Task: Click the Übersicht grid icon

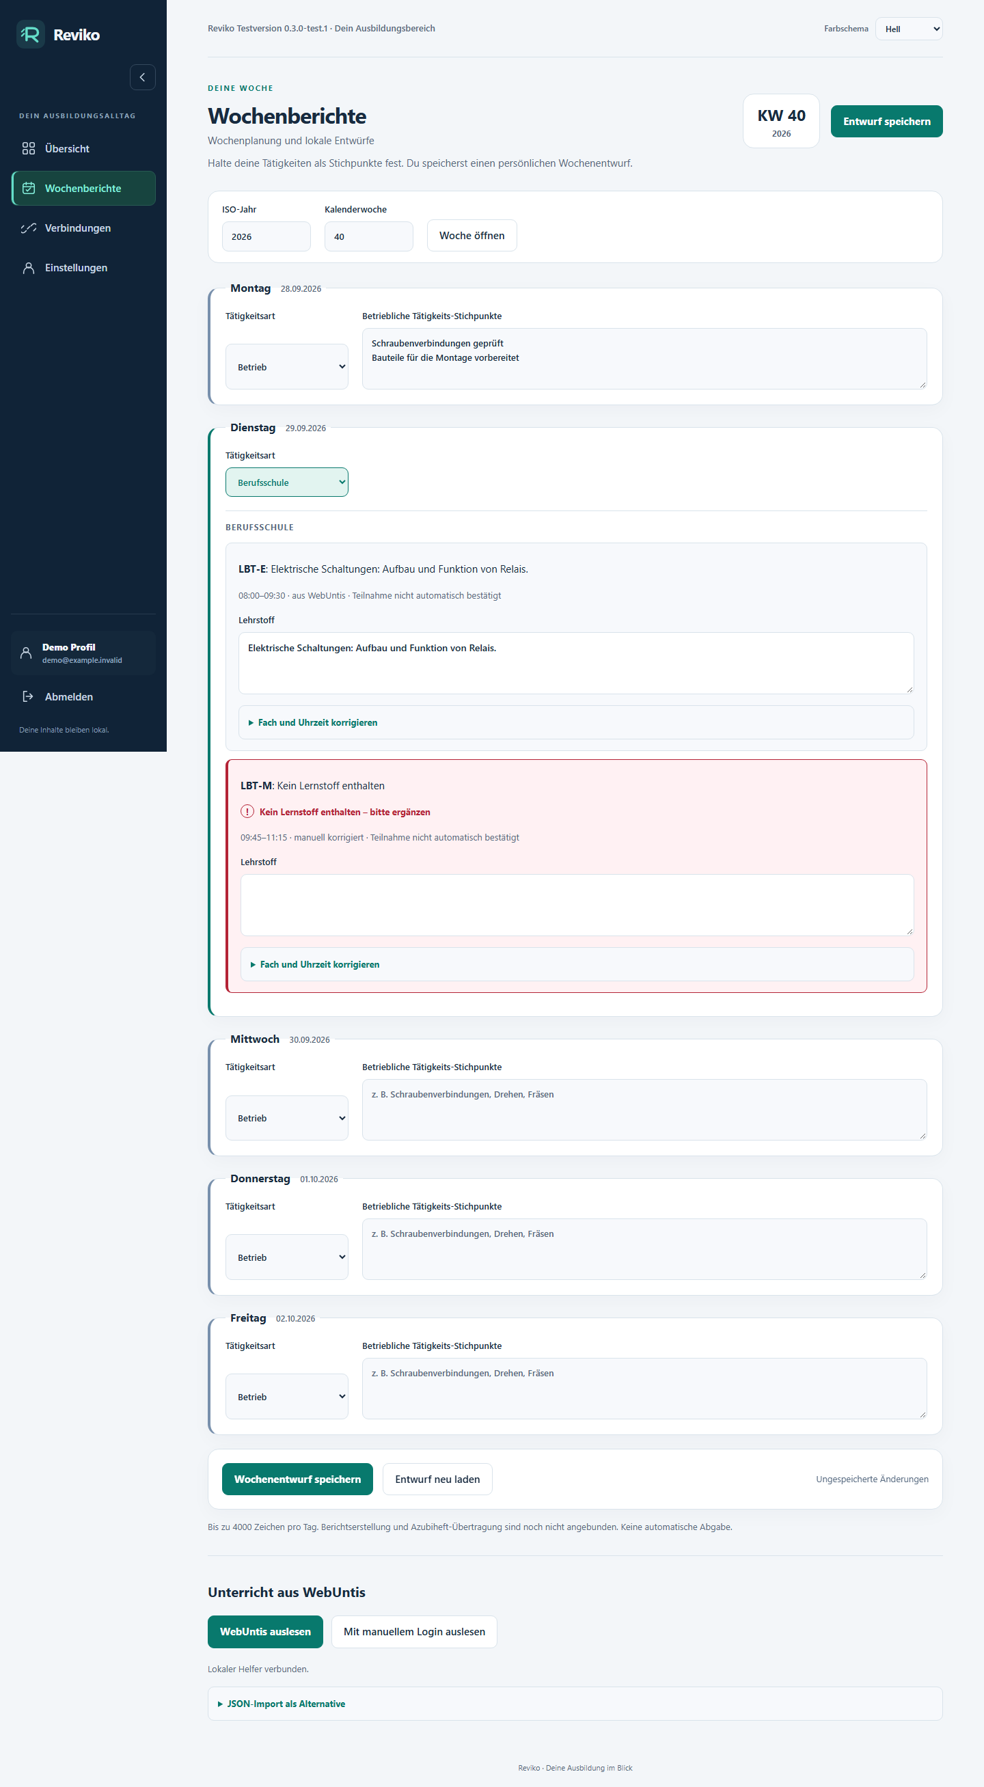Action: pos(29,148)
